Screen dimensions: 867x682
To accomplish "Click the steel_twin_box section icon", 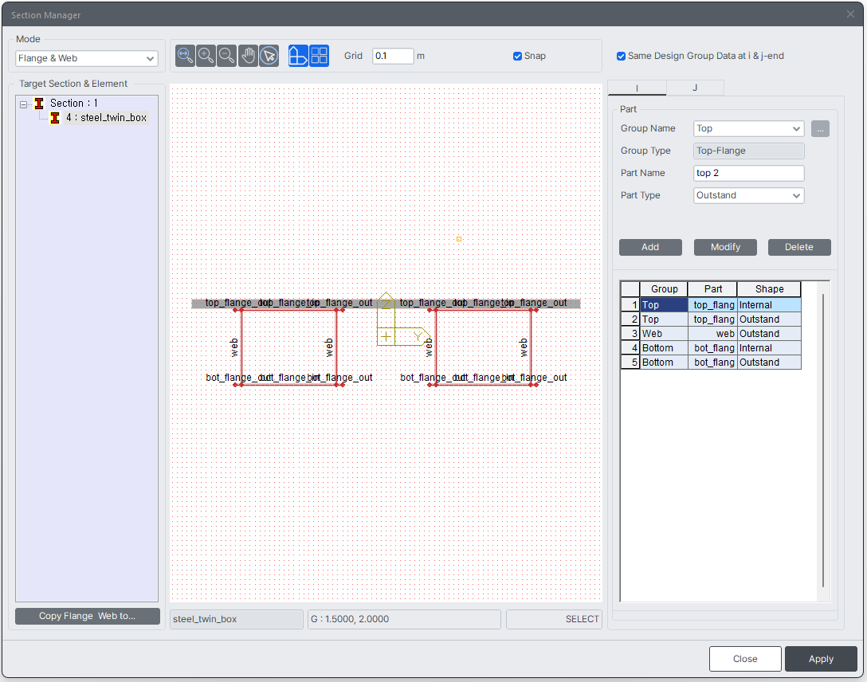I will 55,118.
